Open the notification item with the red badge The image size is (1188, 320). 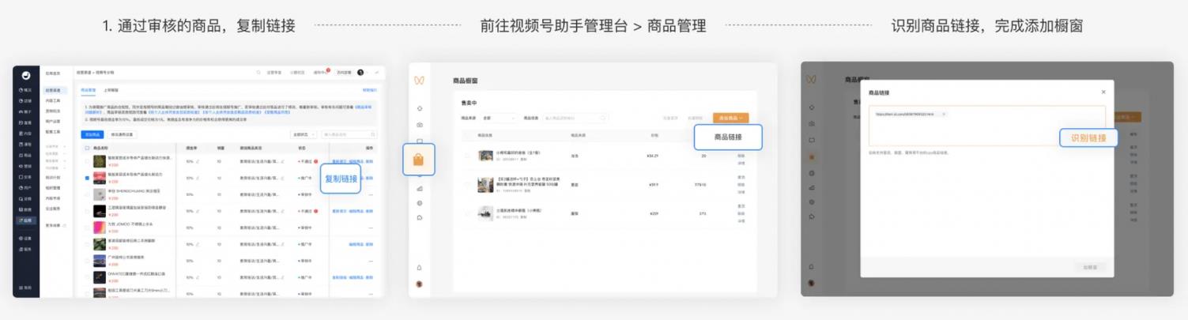[x=320, y=73]
